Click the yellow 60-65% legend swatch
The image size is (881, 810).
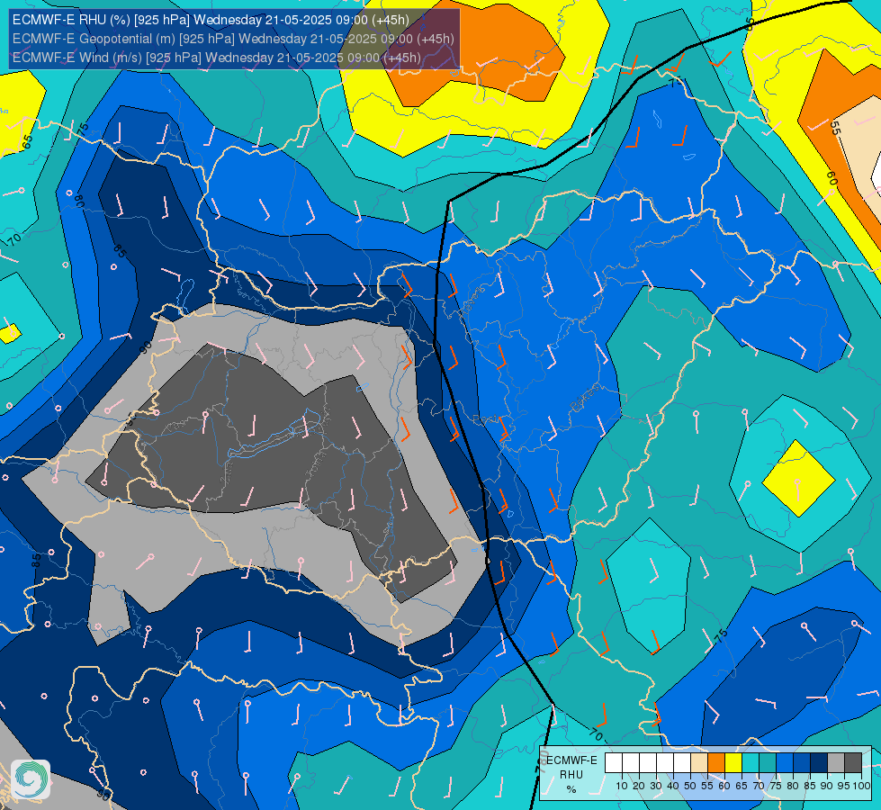[x=733, y=763]
